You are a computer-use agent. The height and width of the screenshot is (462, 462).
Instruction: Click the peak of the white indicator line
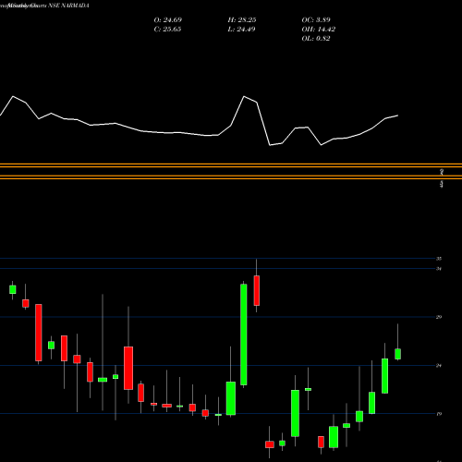point(244,96)
